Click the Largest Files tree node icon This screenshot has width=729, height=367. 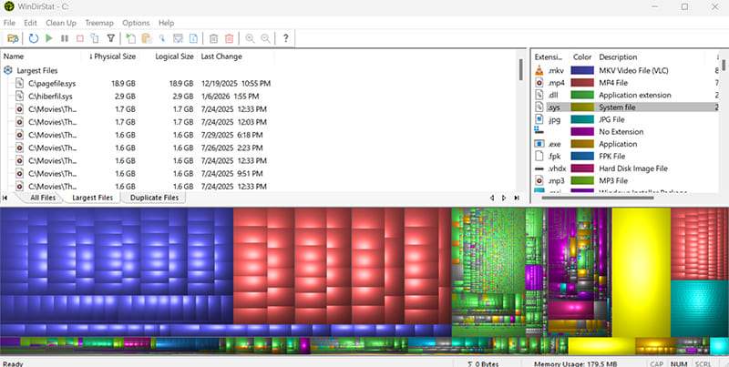(8, 71)
